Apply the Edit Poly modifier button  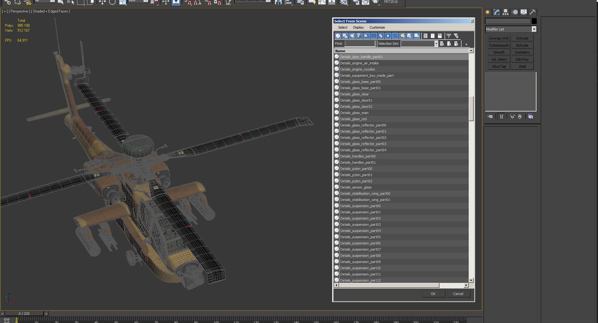click(522, 59)
